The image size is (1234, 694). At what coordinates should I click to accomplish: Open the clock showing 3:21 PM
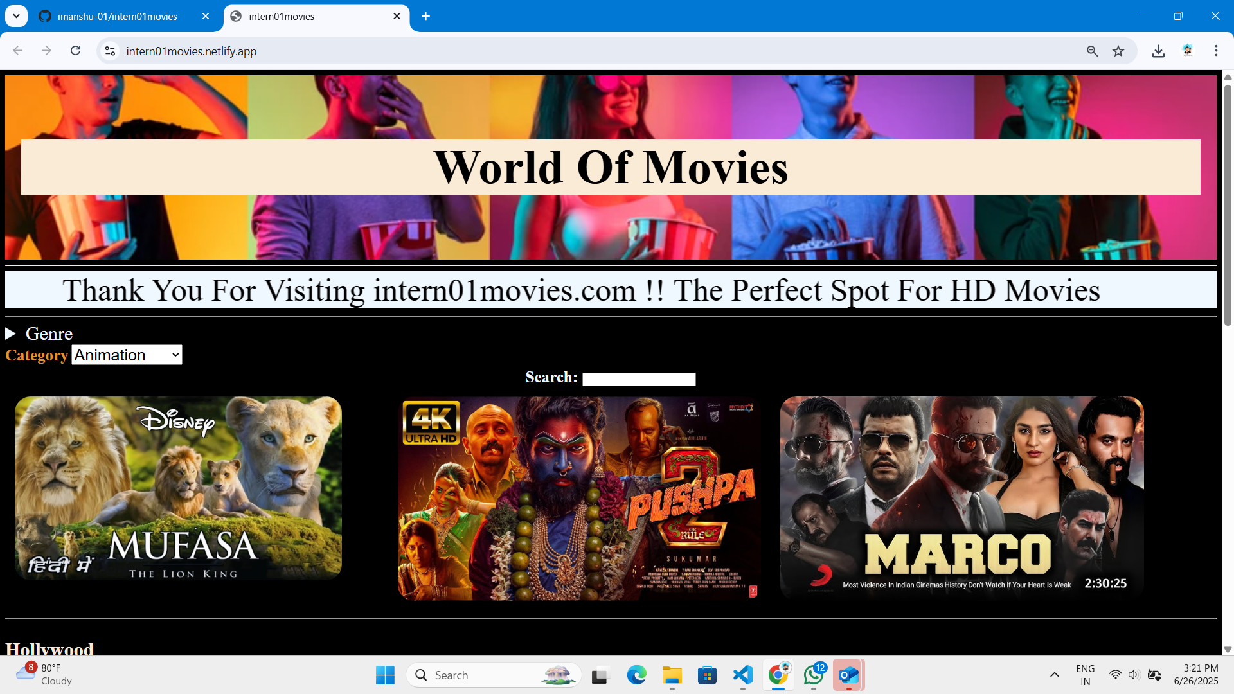[x=1196, y=675]
